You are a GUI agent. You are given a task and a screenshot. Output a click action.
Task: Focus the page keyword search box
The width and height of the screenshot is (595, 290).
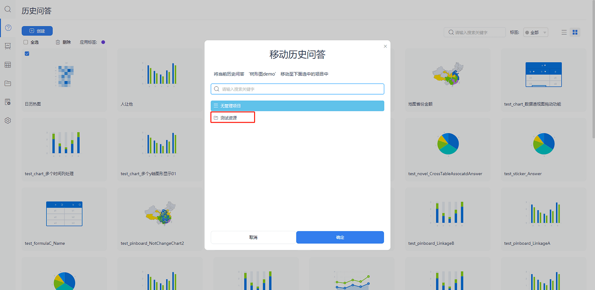[x=475, y=32]
